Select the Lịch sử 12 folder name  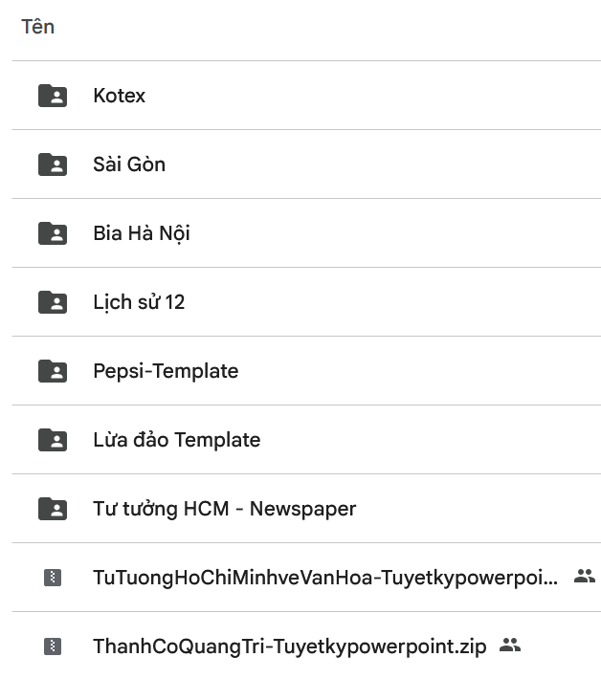(x=139, y=302)
